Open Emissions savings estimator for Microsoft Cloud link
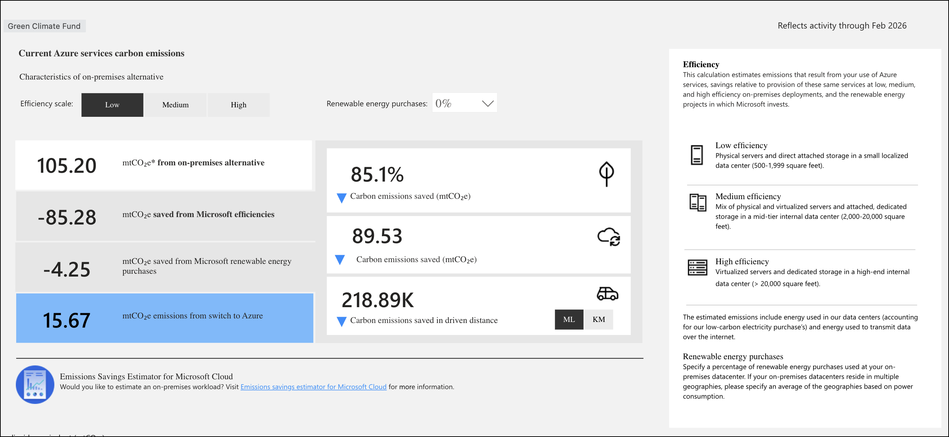The image size is (949, 437). pyautogui.click(x=313, y=387)
